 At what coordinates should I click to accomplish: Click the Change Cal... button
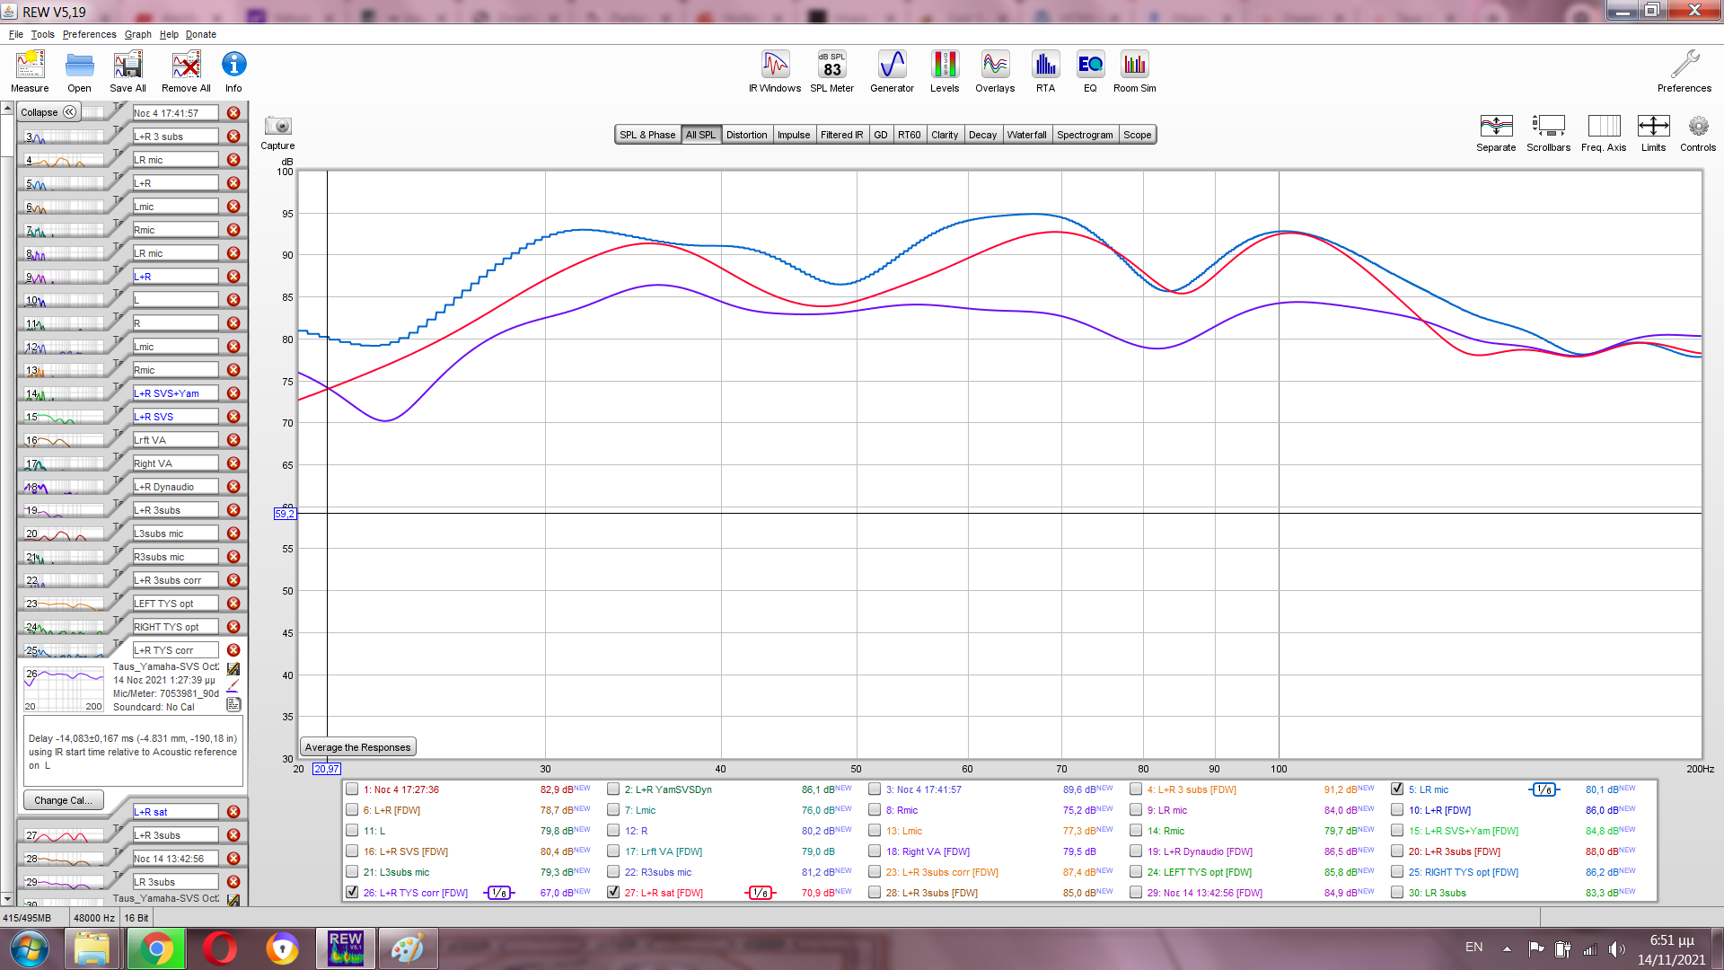(x=63, y=800)
